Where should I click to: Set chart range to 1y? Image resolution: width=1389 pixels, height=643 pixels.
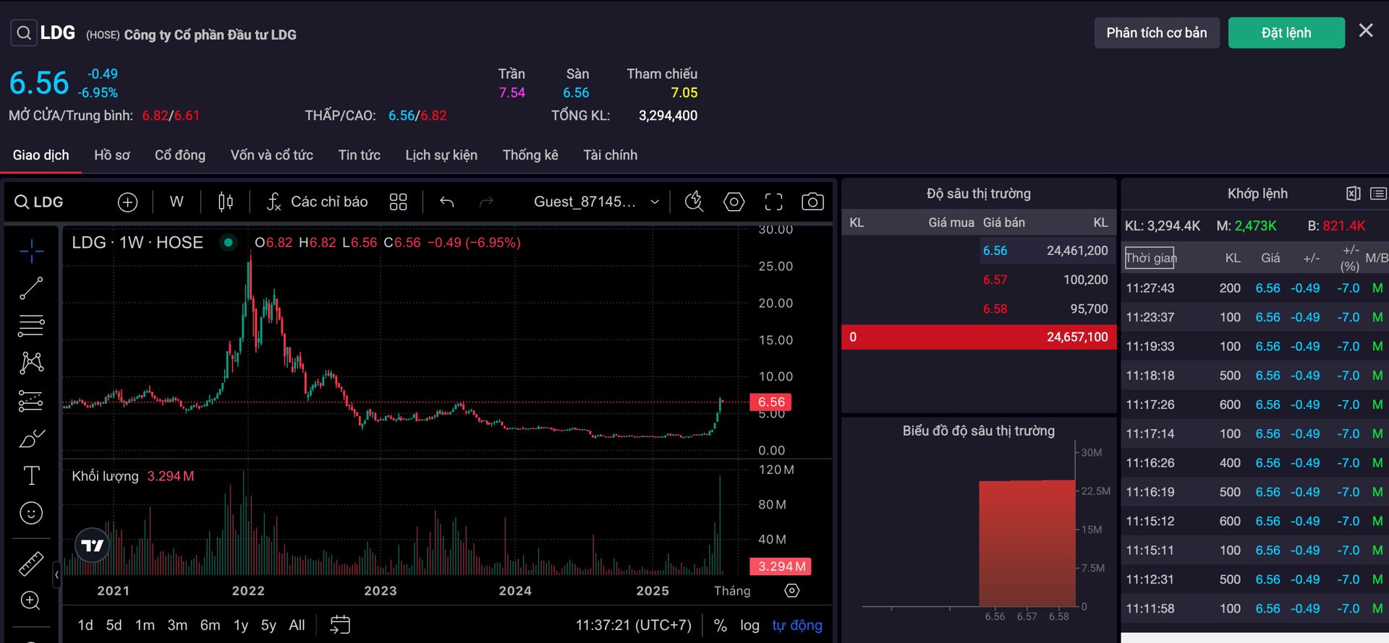241,626
